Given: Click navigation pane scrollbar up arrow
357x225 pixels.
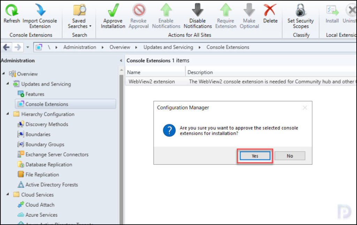Looking at the screenshot, I should [x=121, y=70].
